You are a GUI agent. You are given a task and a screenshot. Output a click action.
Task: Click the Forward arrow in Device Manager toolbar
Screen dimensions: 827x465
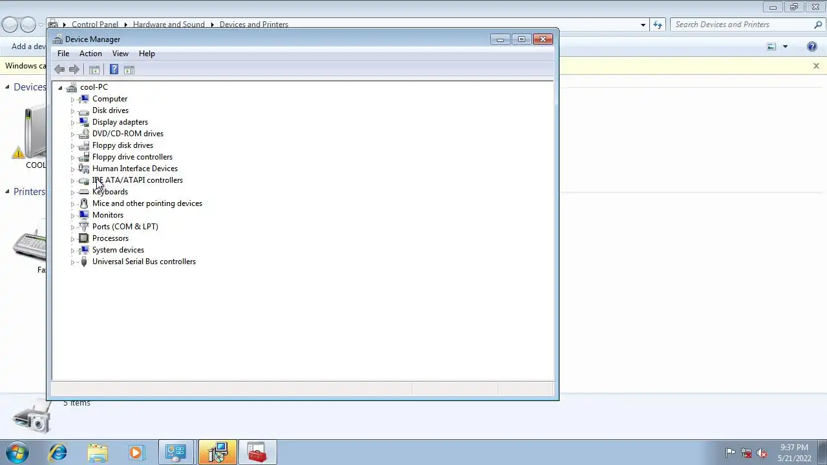[x=74, y=70]
